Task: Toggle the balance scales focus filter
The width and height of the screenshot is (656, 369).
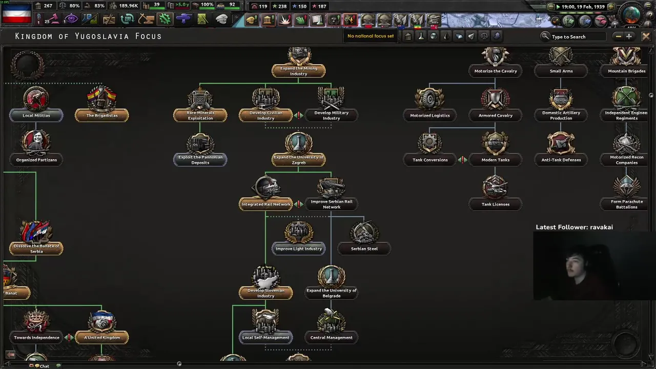Action: (484, 36)
